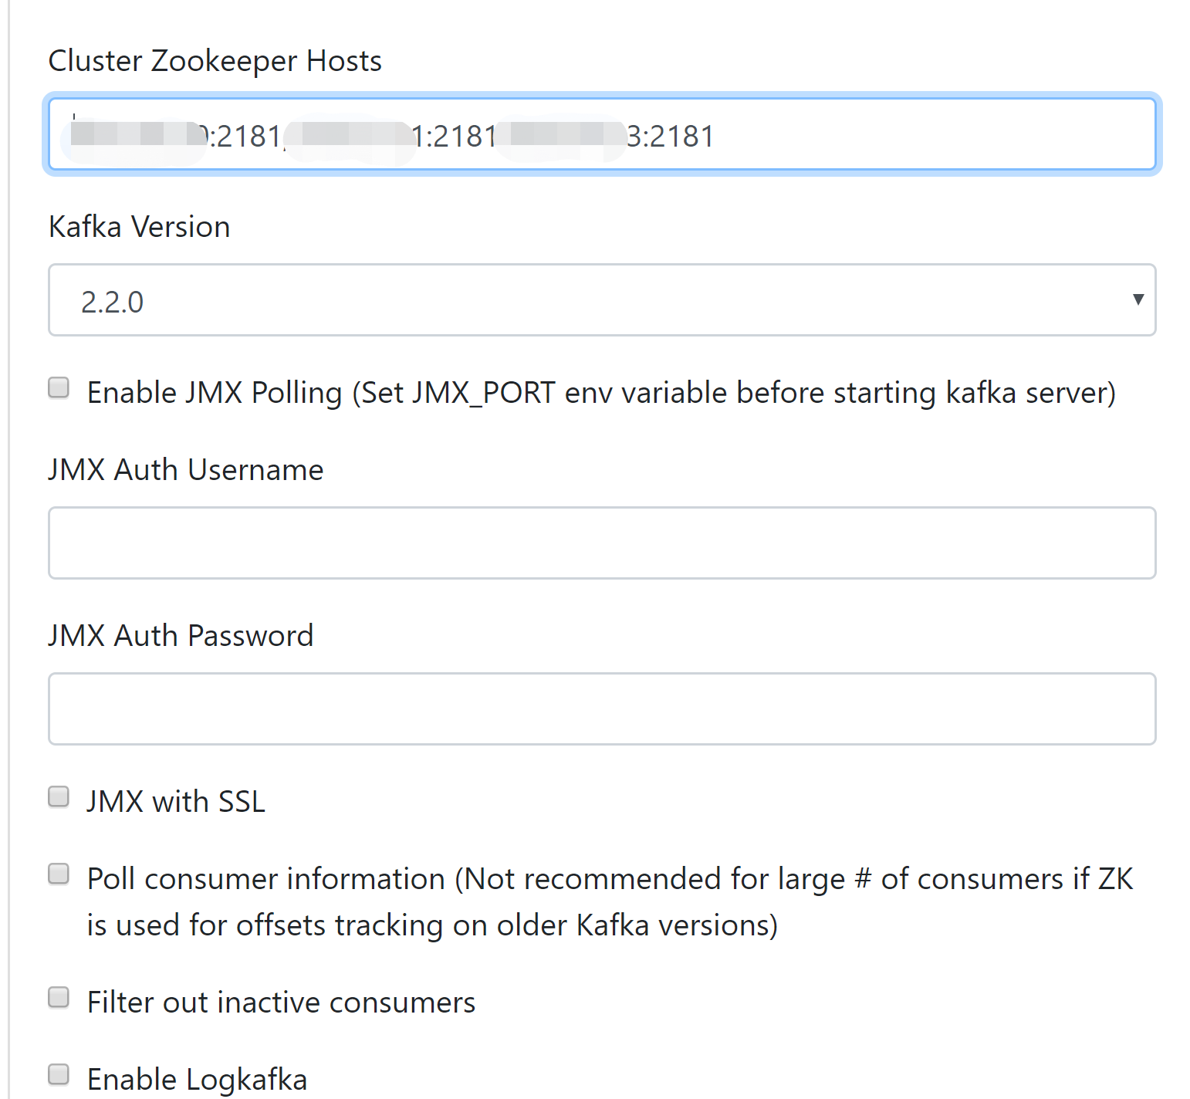
Task: Click the JMX Auth Password label
Action: [181, 634]
